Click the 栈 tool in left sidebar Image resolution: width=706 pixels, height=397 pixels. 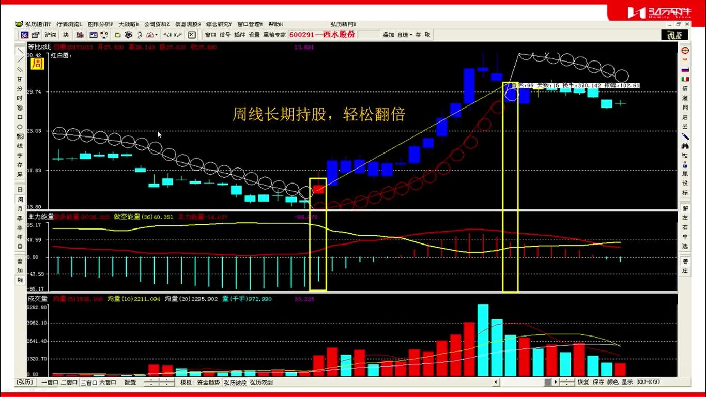(x=20, y=146)
